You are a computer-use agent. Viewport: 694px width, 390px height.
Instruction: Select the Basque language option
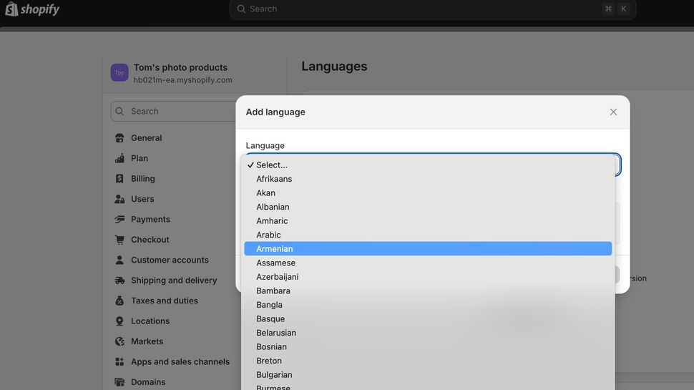(270, 319)
